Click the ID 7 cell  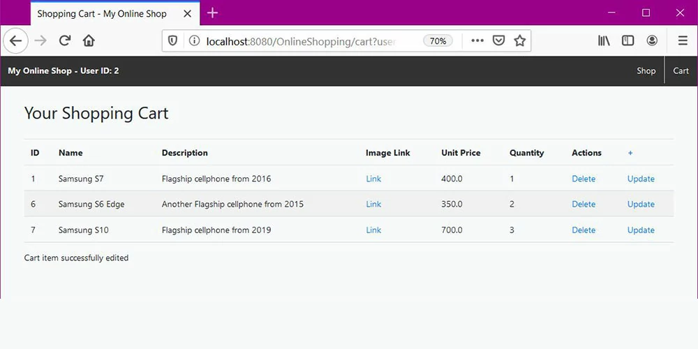tap(33, 230)
